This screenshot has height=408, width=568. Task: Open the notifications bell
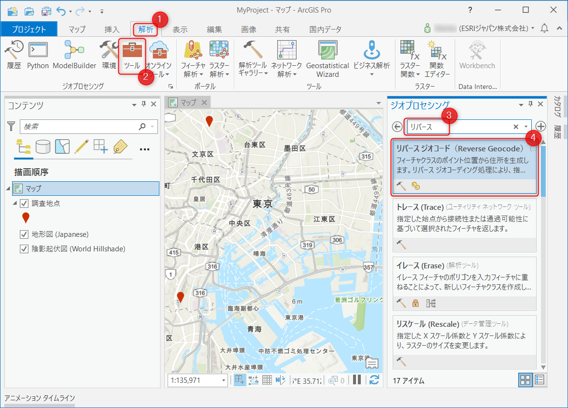[x=544, y=29]
